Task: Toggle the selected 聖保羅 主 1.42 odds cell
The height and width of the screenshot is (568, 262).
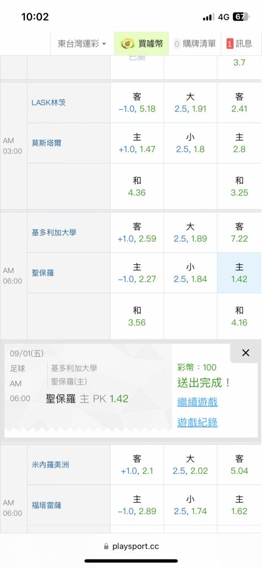Action: pyautogui.click(x=239, y=273)
